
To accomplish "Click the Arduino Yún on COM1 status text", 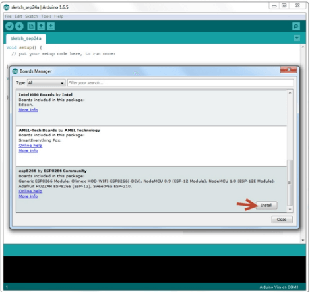I will coord(279,287).
